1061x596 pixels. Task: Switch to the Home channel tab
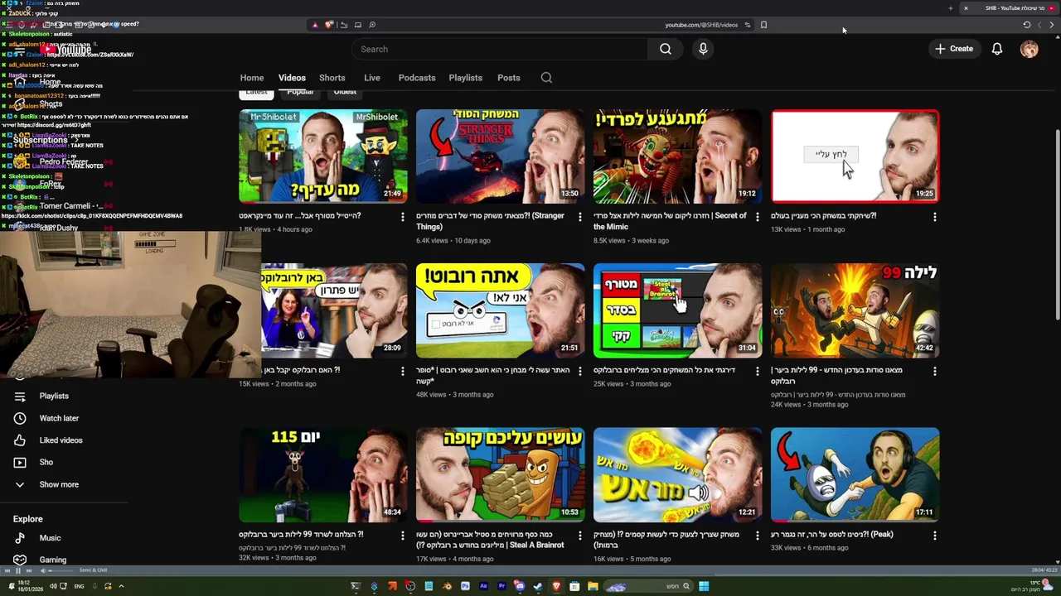click(252, 78)
